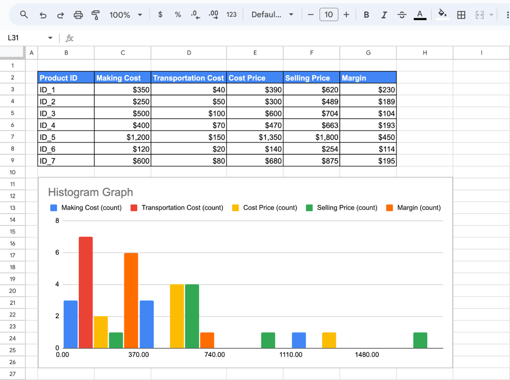
Task: Redo the last action
Action: (60, 15)
